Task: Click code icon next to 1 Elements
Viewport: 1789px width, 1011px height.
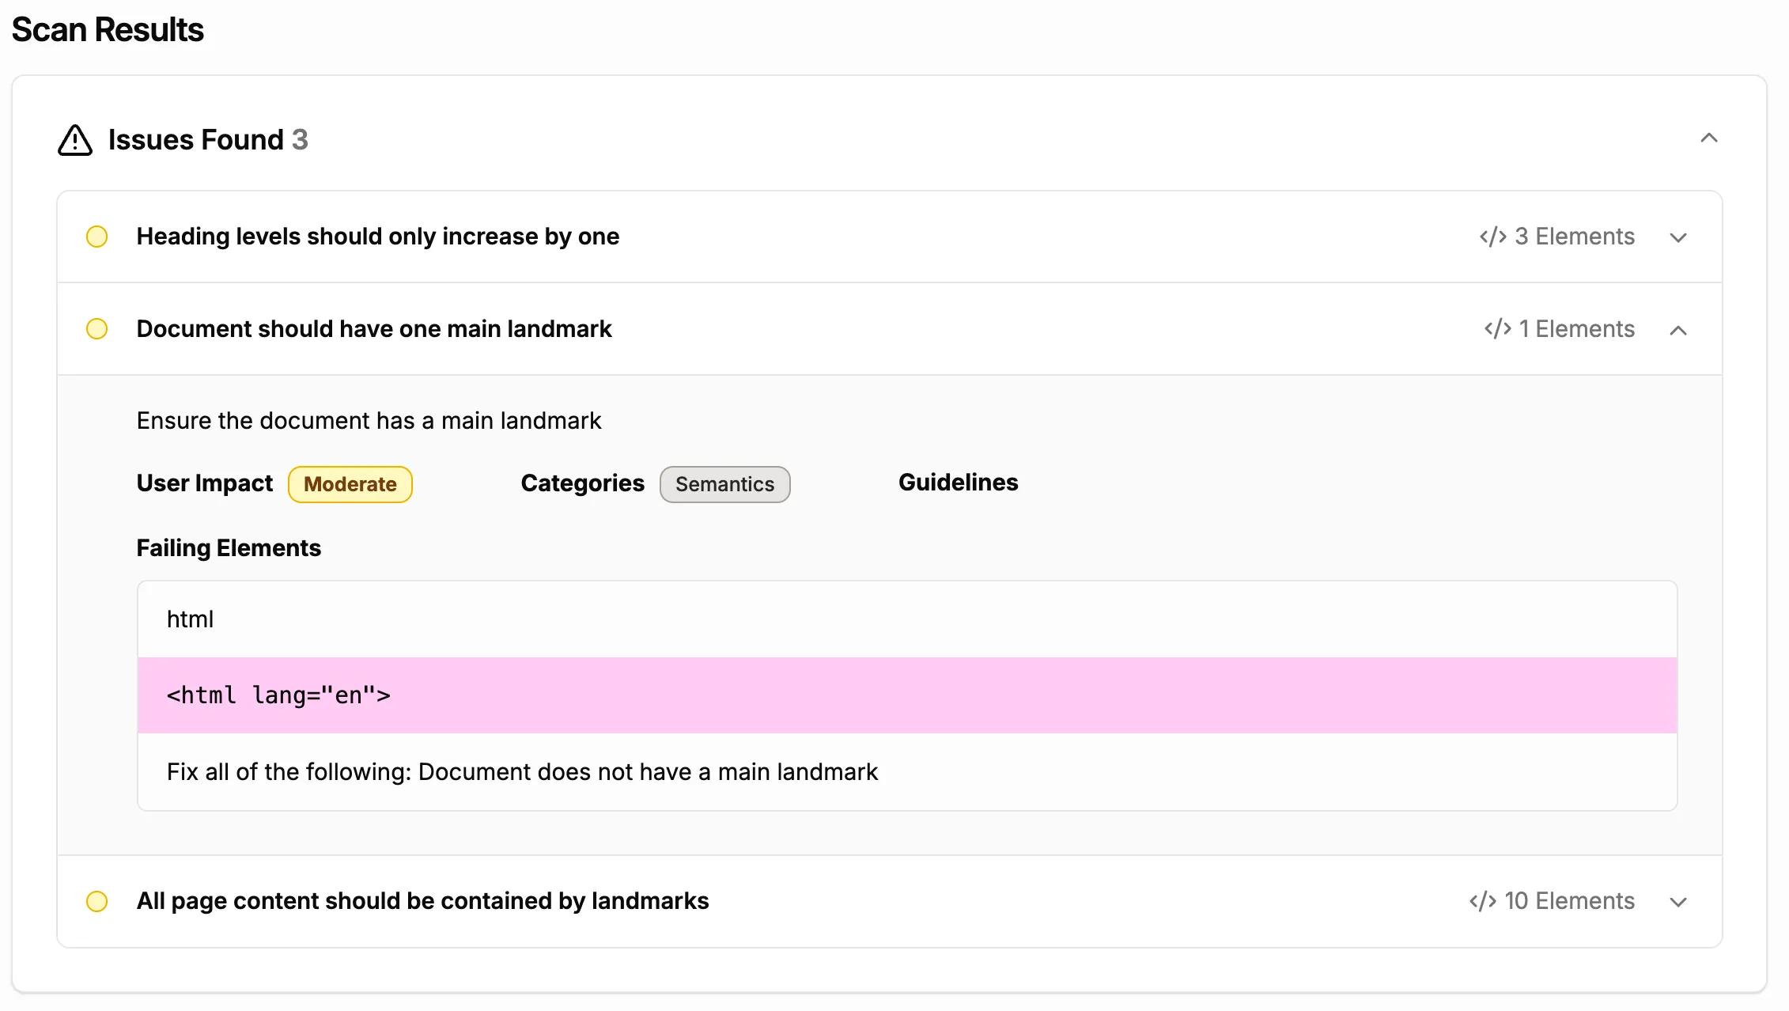Action: [x=1497, y=329]
